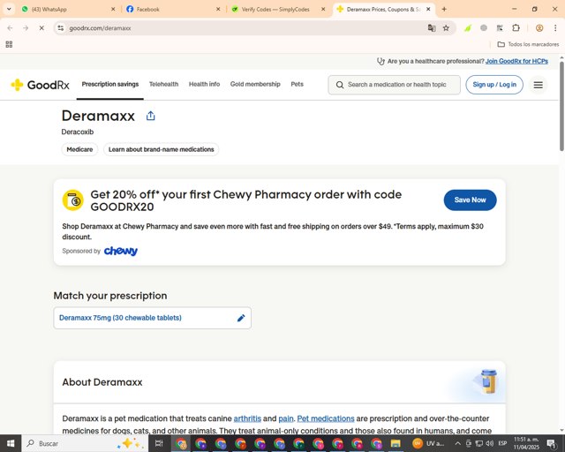Click Learn about brand-name medications
This screenshot has width=565, height=452.
pyautogui.click(x=161, y=149)
